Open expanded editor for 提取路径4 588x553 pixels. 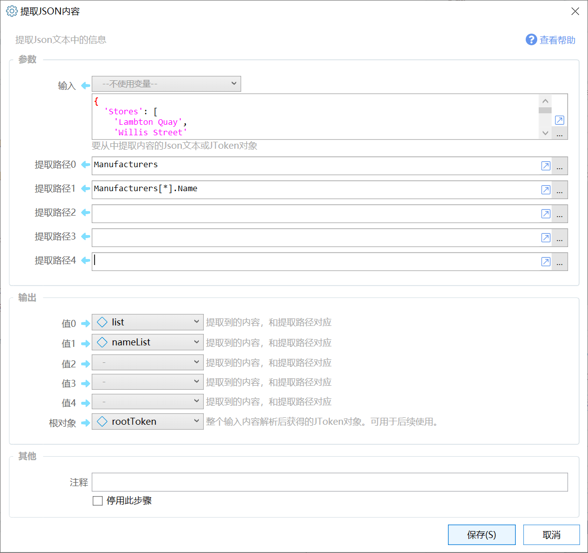tap(546, 262)
